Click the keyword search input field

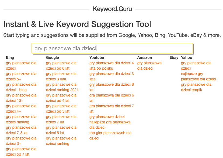coord(112,48)
